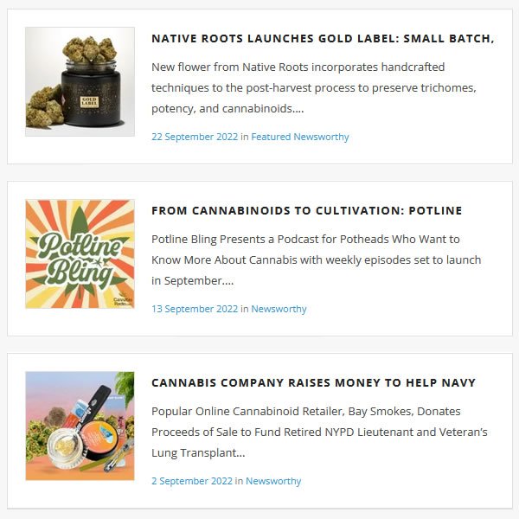Viewport: 519px width, 519px height.
Task: Click the Cannabis Radio logo on podcast artwork
Action: coord(123,299)
